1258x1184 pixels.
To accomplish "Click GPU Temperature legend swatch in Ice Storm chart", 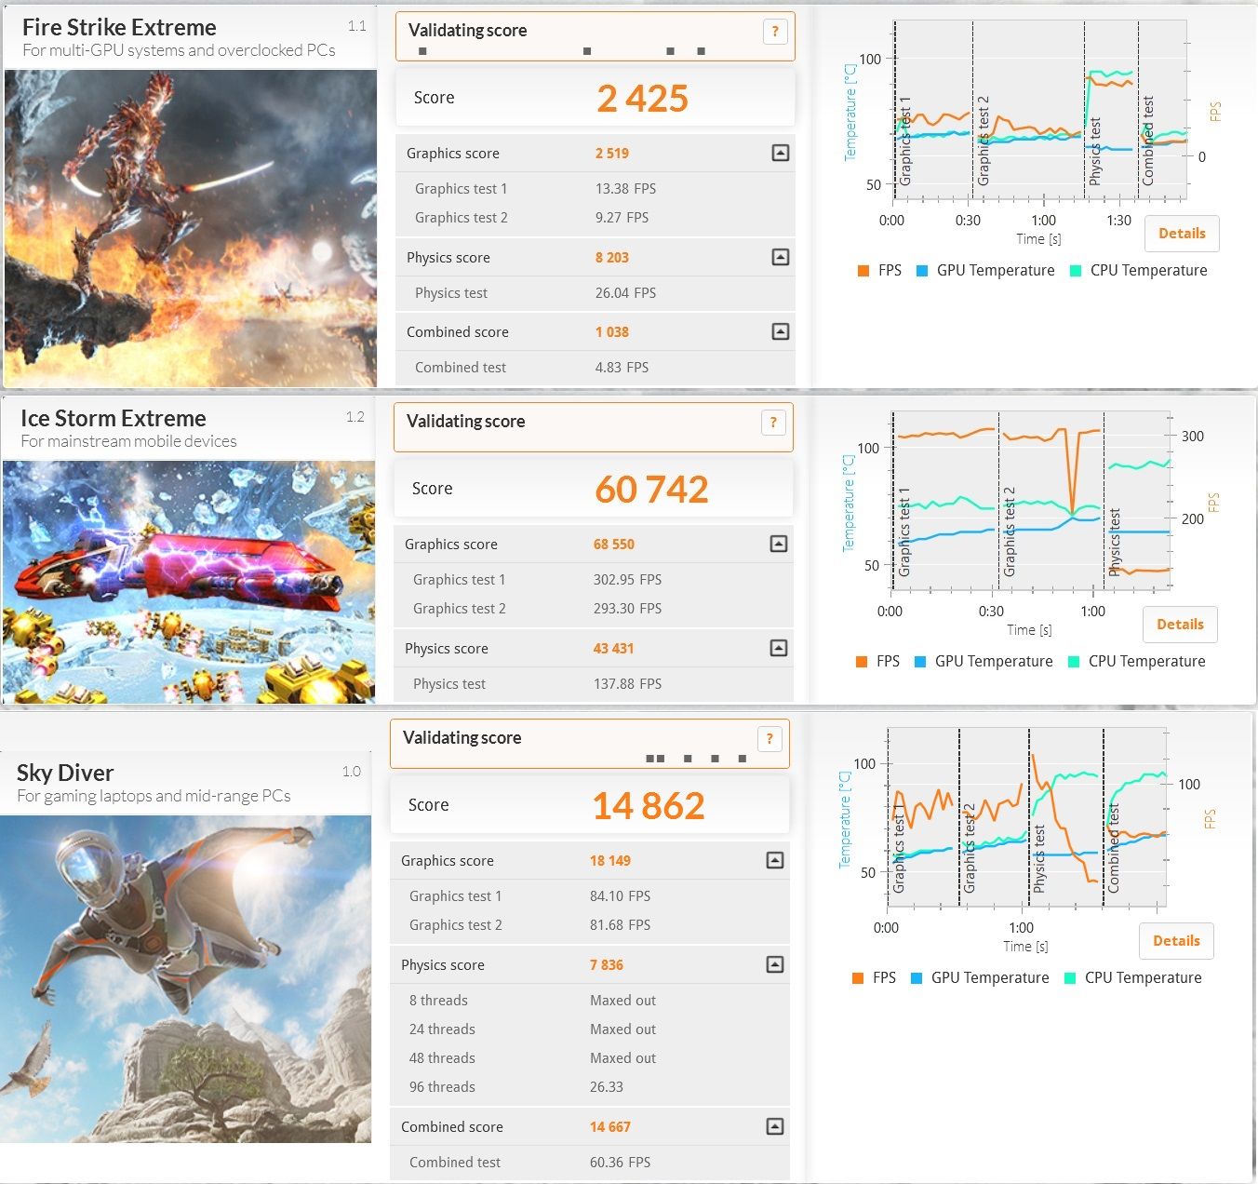I will [920, 662].
